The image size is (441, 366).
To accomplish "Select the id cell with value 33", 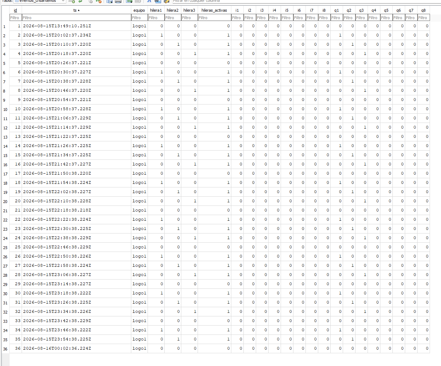I will coord(16,321).
